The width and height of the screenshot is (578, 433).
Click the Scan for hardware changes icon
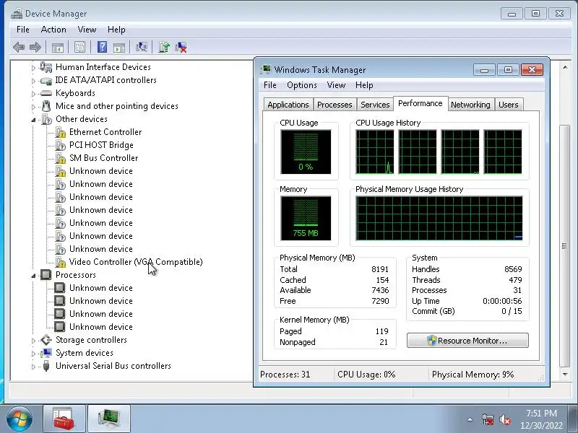click(x=142, y=47)
